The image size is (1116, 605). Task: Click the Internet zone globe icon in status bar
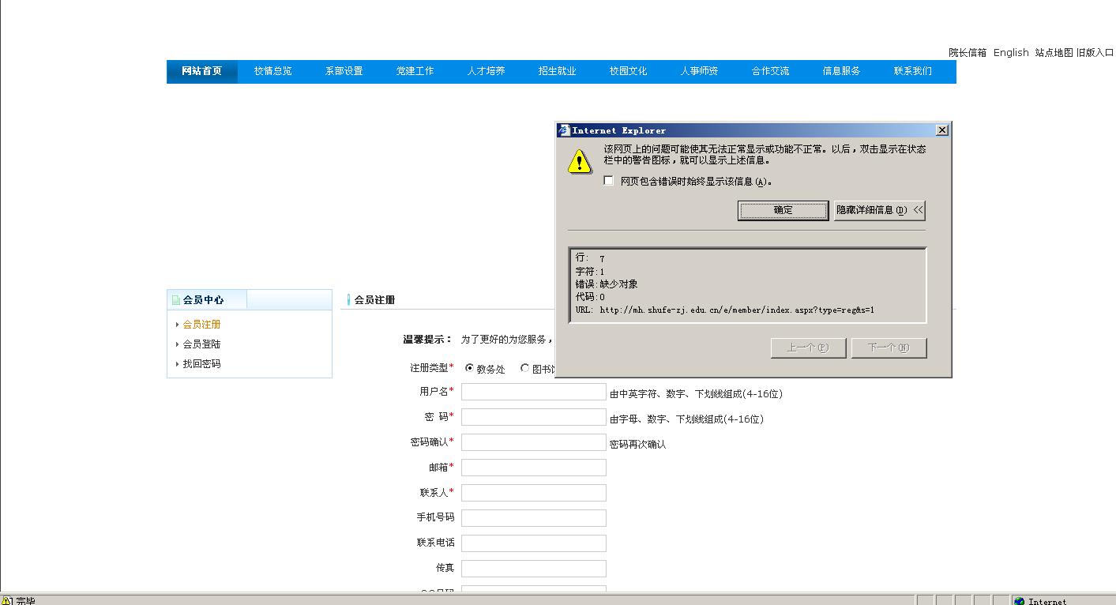click(x=1020, y=601)
